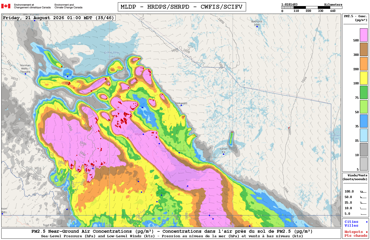
Task: Pick the blue 35–50 legend swatch
Action: (x=364, y=121)
